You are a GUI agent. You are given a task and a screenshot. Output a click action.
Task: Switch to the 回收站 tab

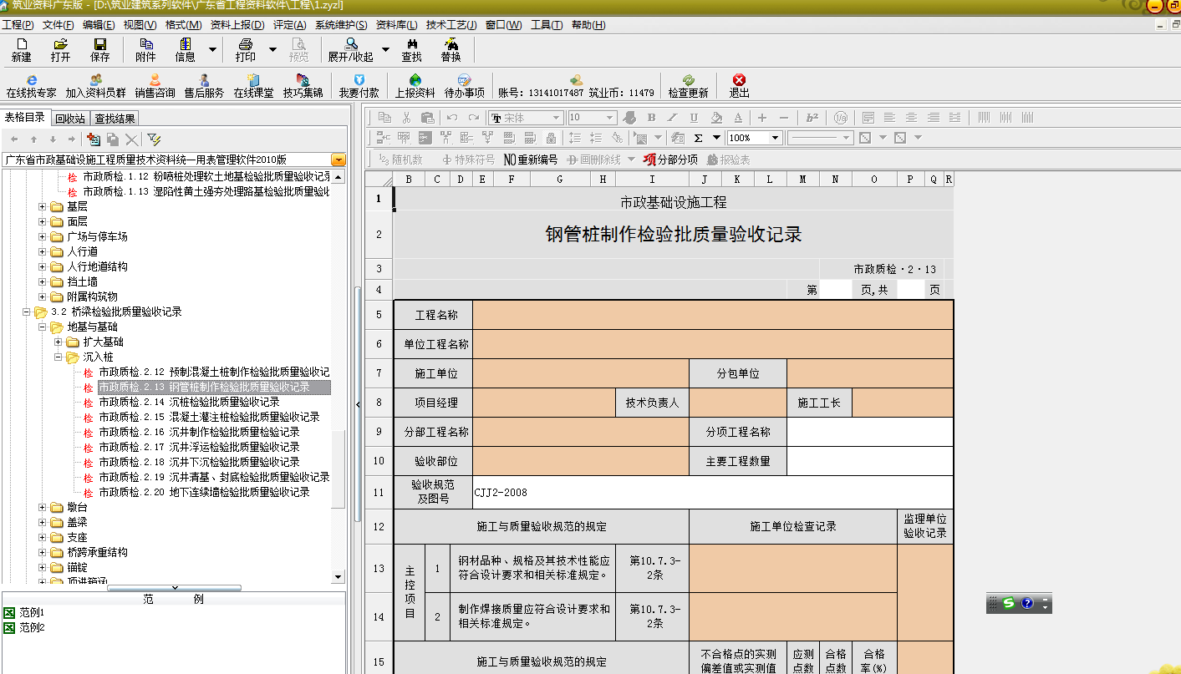(x=70, y=119)
